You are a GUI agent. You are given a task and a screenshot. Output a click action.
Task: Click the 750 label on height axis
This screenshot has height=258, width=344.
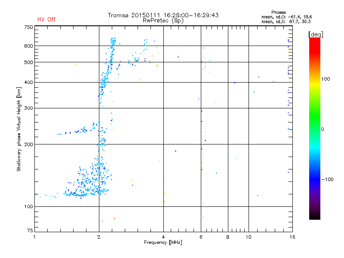tap(28, 27)
